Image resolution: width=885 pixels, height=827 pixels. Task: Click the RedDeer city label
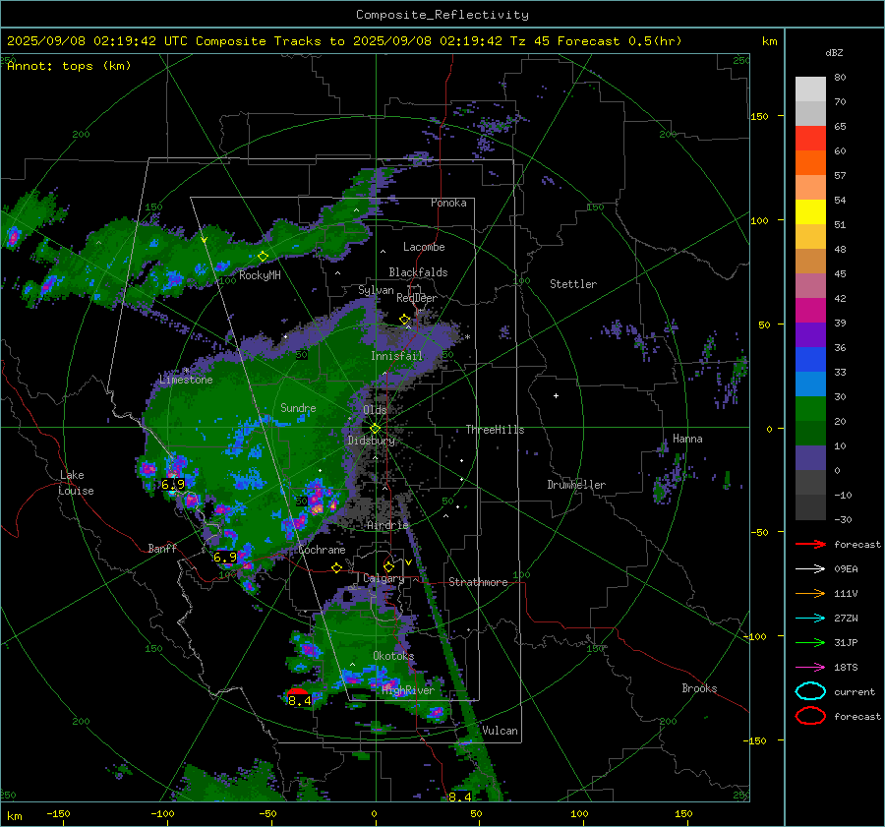tap(417, 298)
